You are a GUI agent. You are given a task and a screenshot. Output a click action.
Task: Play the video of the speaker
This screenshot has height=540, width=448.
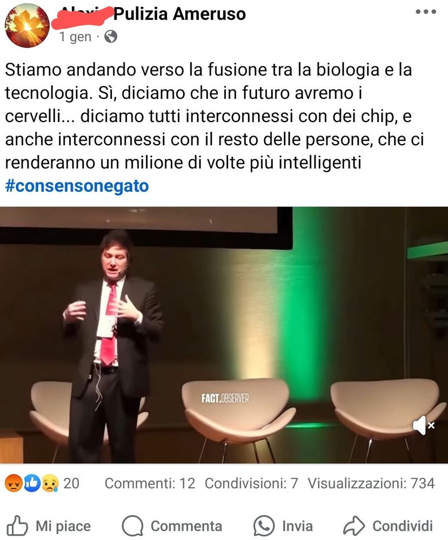point(224,335)
